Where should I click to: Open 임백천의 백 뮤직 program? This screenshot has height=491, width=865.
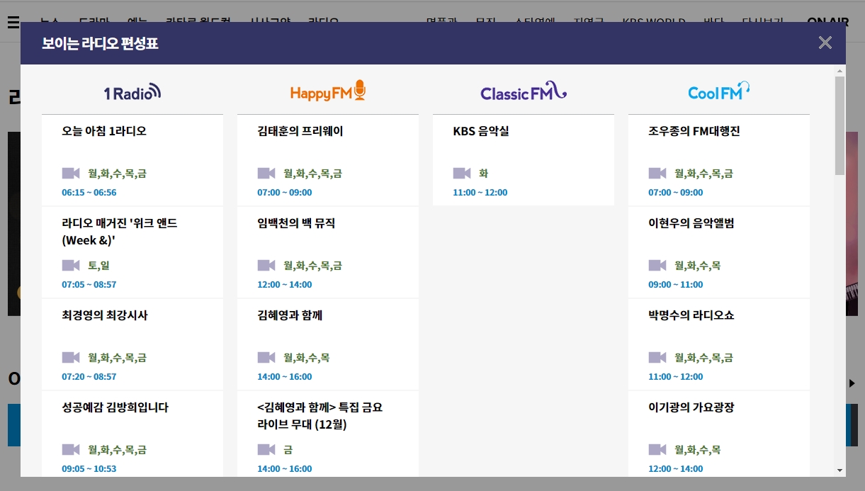point(296,223)
